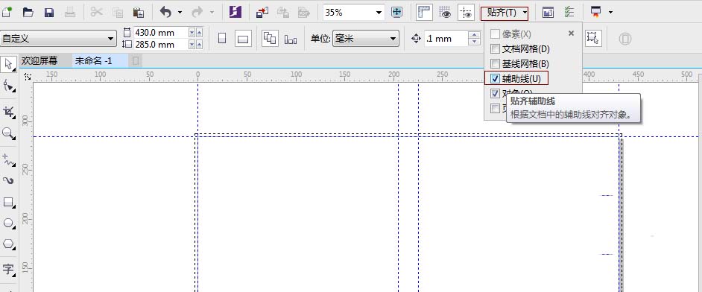The height and width of the screenshot is (292, 702).
Task: Close the snap-to popup with X
Action: pyautogui.click(x=571, y=33)
